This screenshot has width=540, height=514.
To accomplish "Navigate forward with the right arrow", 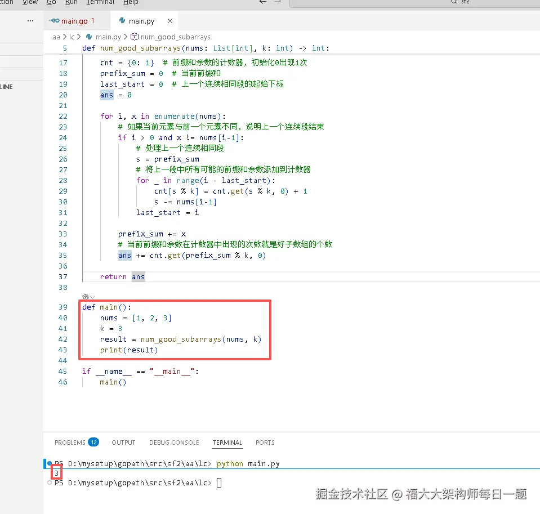I will click(x=278, y=2).
